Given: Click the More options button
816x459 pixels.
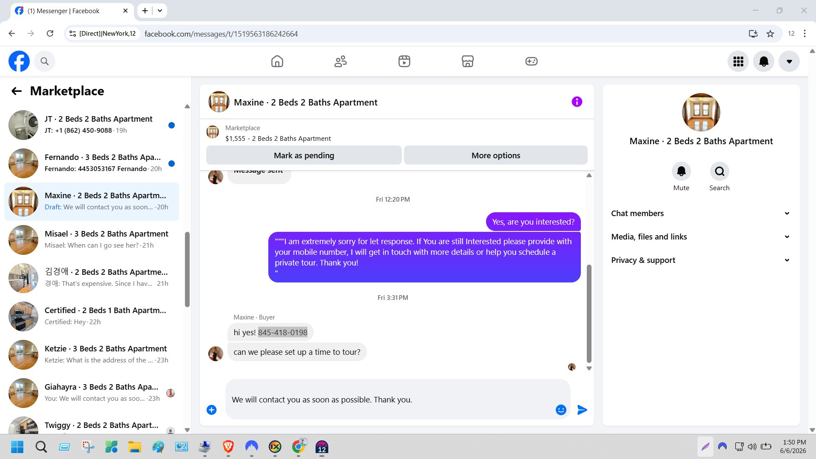Looking at the screenshot, I should (x=496, y=155).
